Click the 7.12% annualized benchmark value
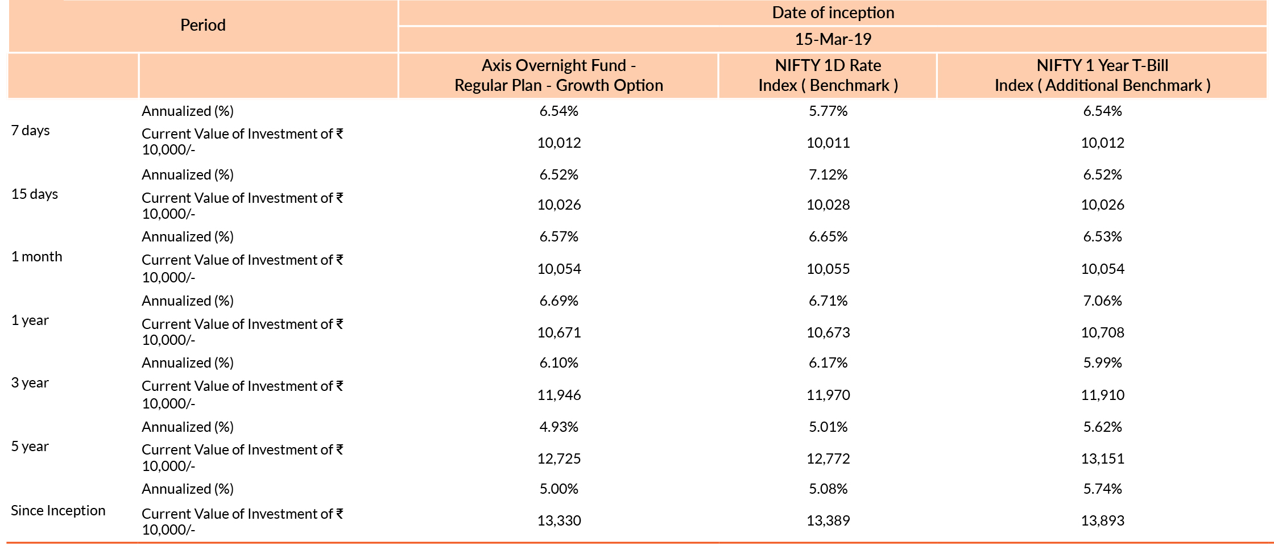1274x546 pixels. pyautogui.click(x=828, y=175)
